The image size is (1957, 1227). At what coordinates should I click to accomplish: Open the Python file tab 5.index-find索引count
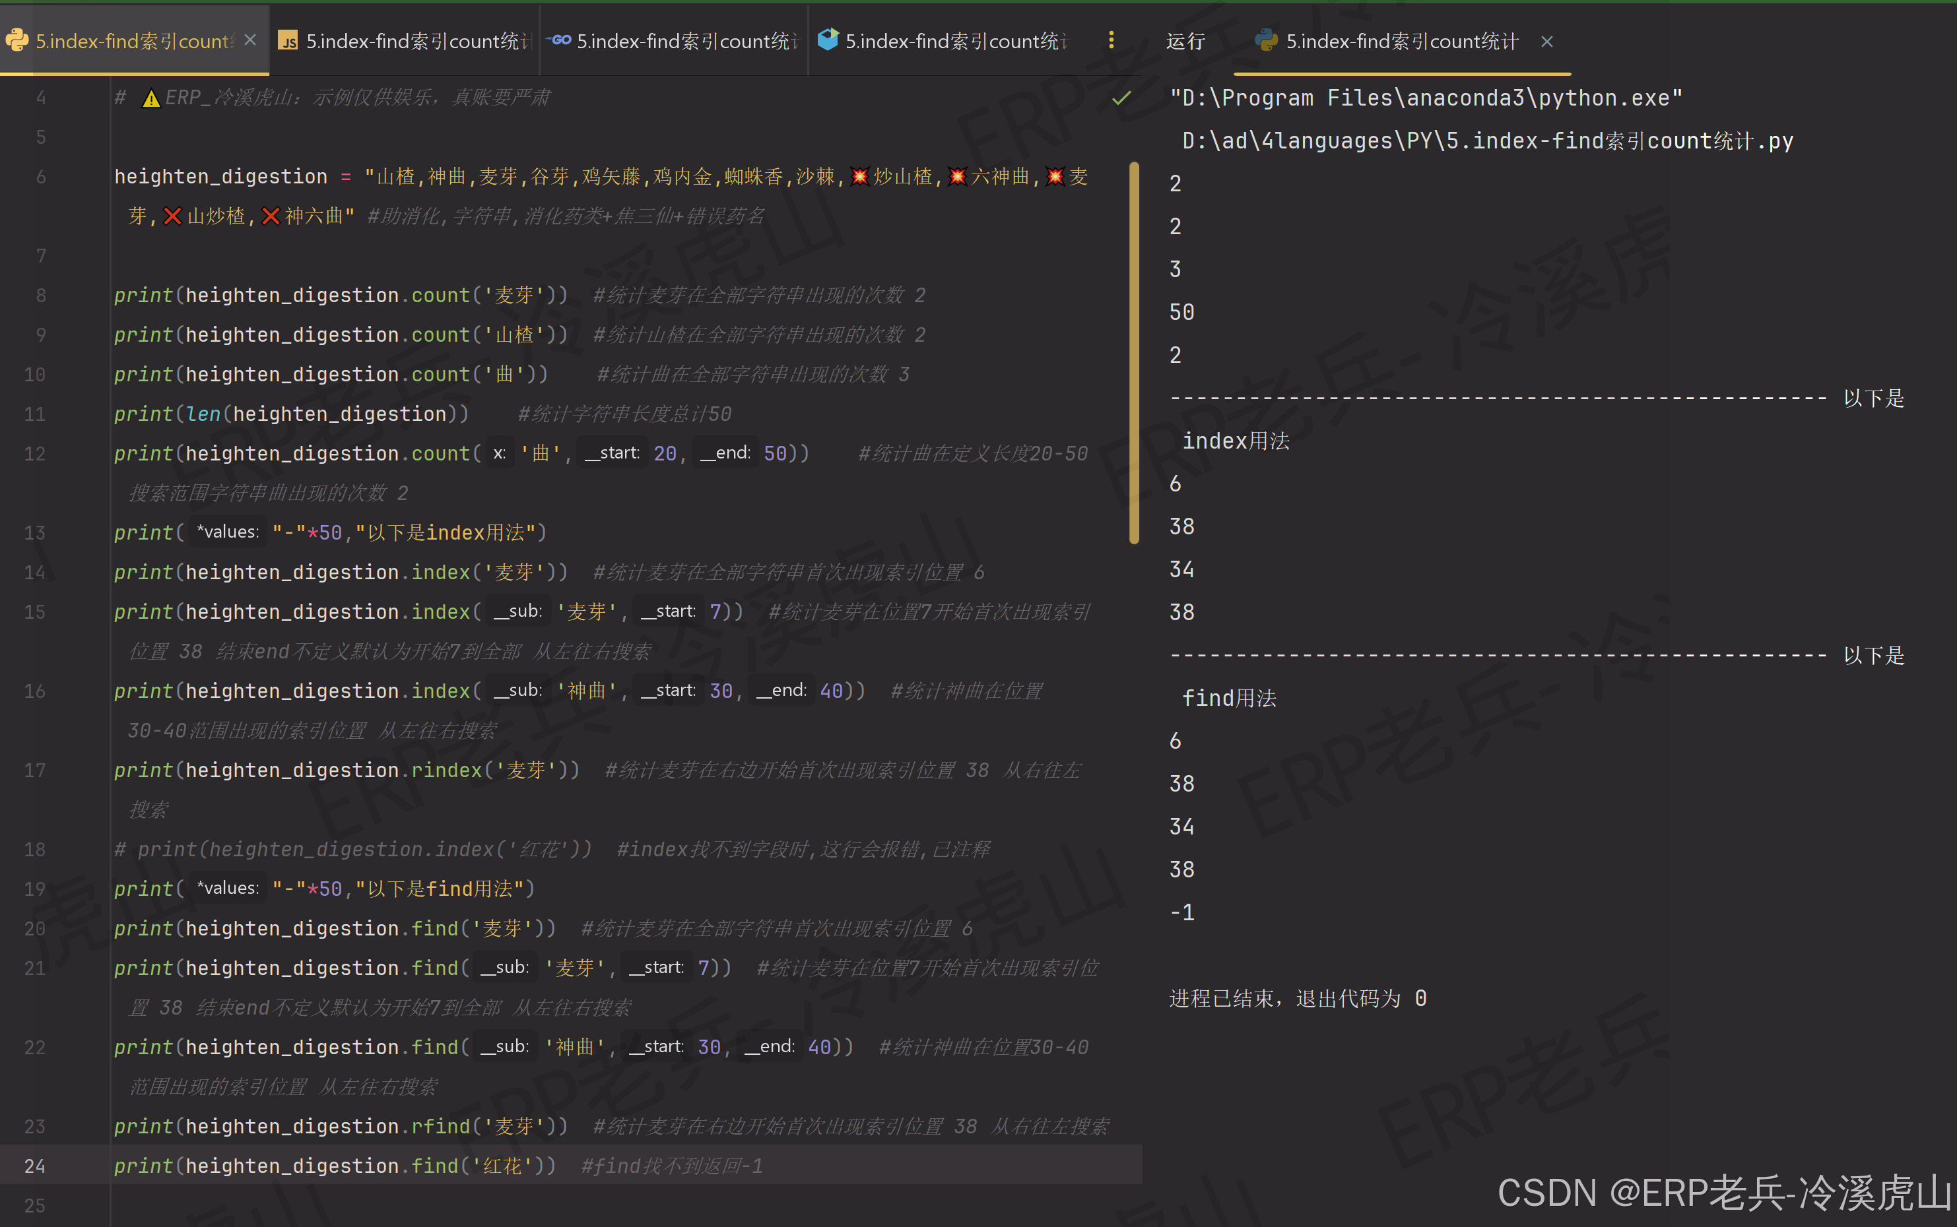coord(134,41)
